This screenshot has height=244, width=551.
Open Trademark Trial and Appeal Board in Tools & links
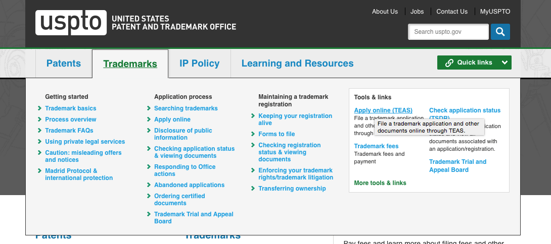[457, 166]
